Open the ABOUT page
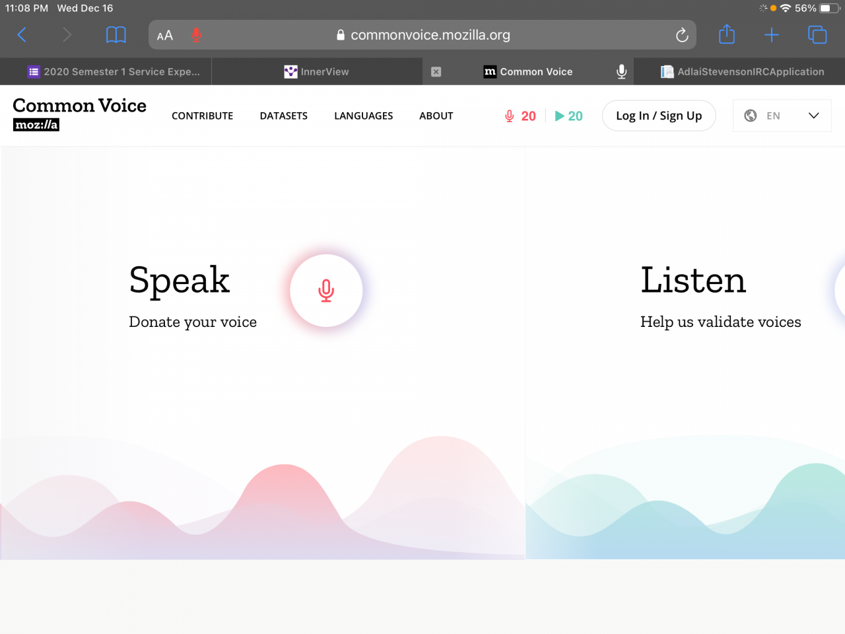Screen dimensions: 845x634 point(436,116)
